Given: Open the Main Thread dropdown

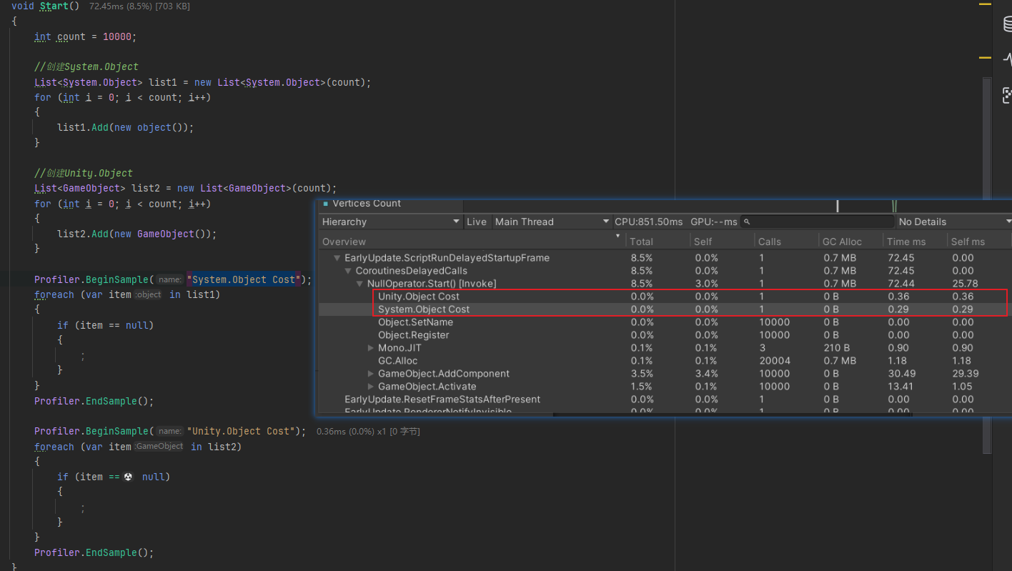Looking at the screenshot, I should (x=551, y=222).
